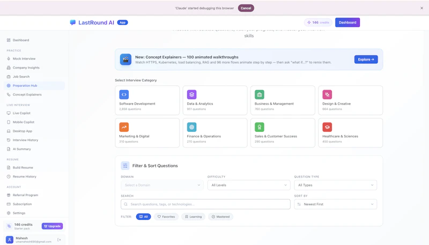Cancel the Claude debugging notification
Screen dimensions: 429x245
coord(246,8)
